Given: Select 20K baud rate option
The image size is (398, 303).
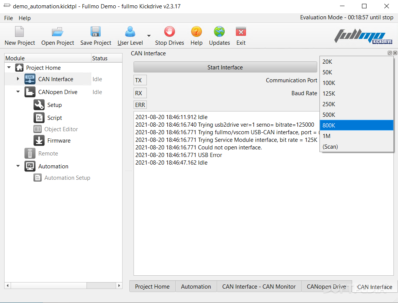Looking at the screenshot, I should [x=357, y=62].
